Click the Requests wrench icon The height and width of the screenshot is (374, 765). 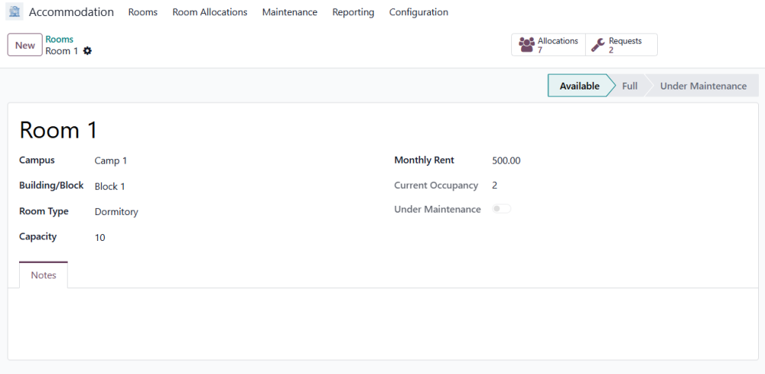tap(597, 45)
